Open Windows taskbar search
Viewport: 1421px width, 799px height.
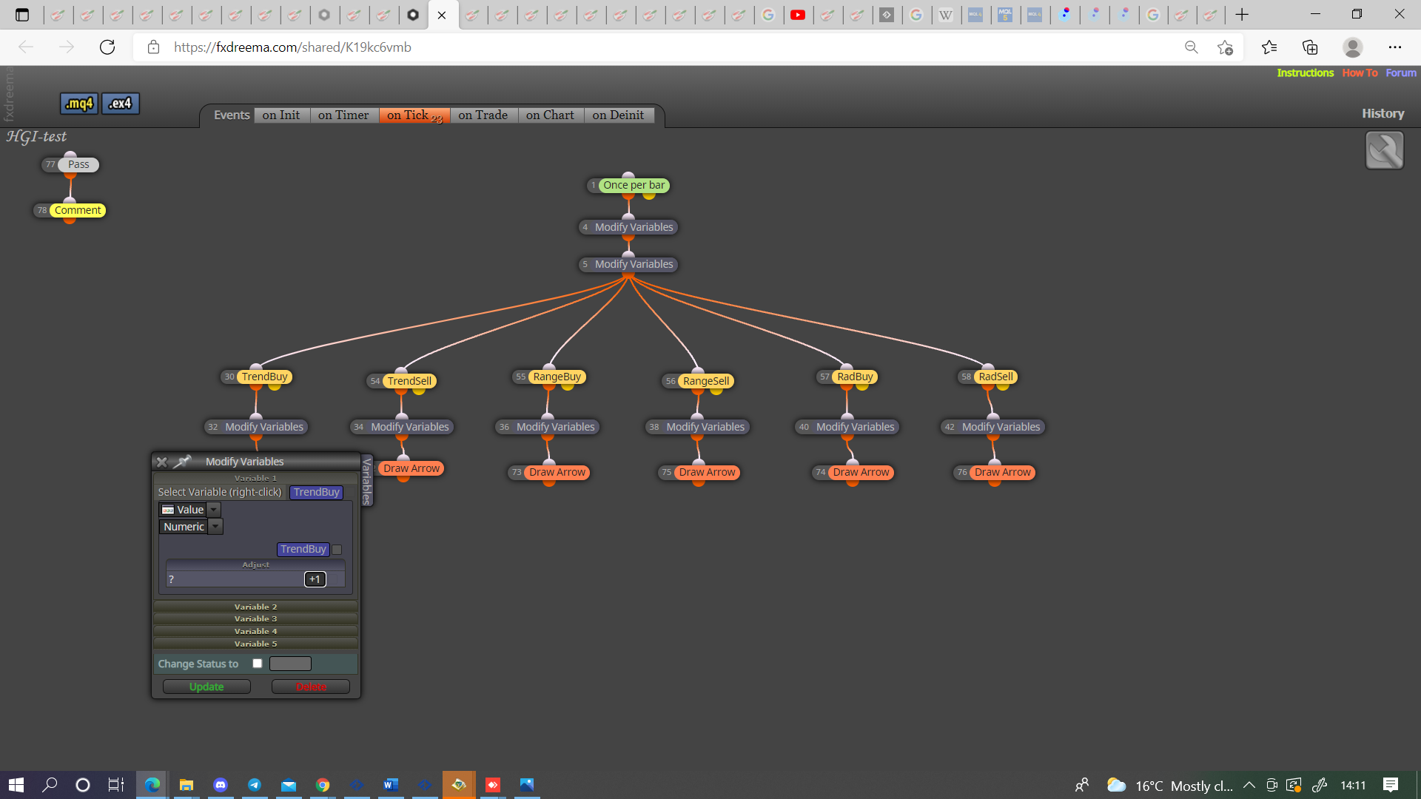[x=50, y=785]
